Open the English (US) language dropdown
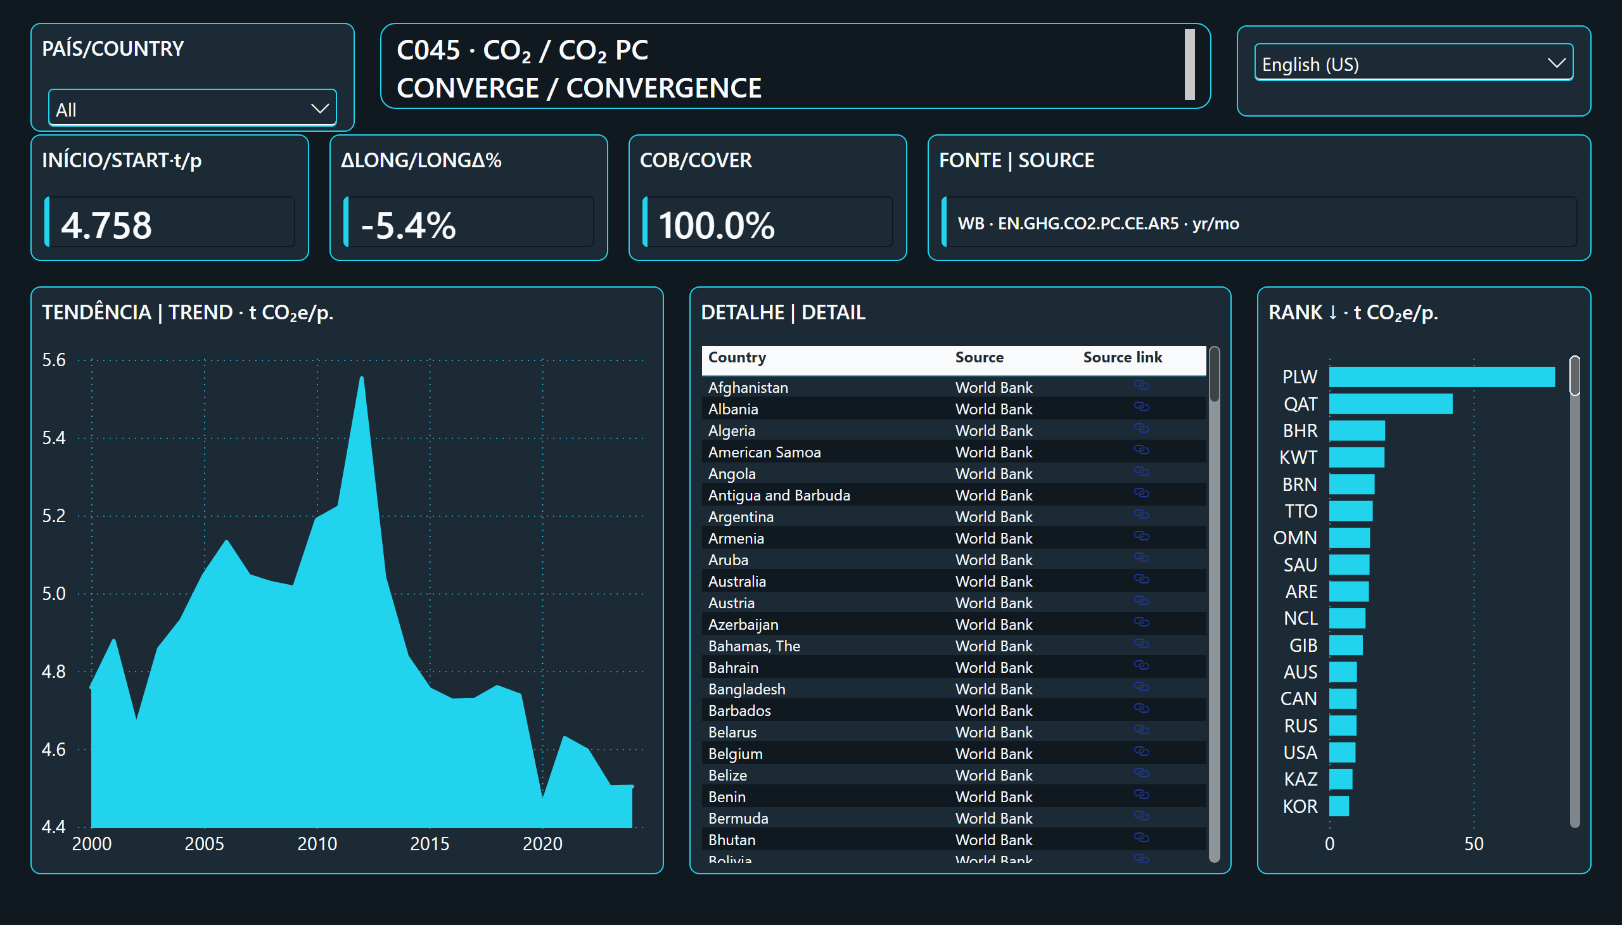Viewport: 1622px width, 925px height. coord(1414,63)
